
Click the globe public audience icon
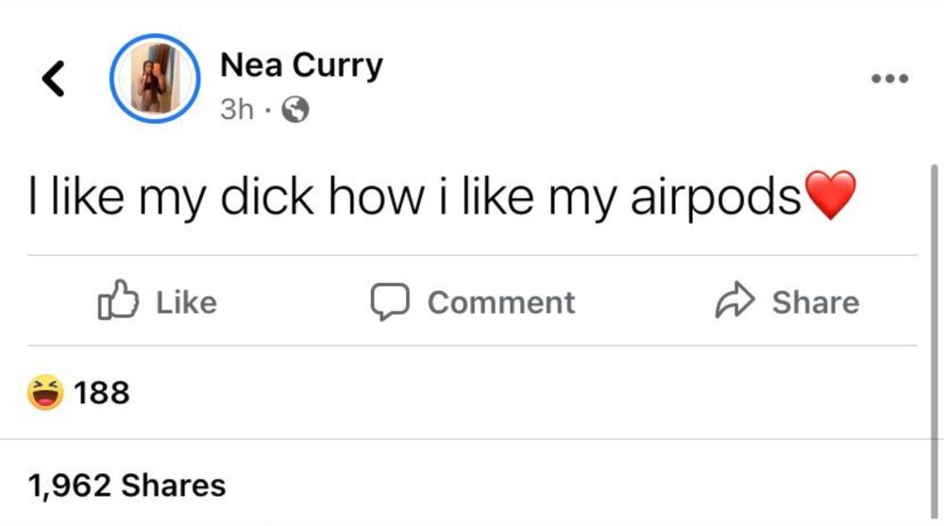[x=295, y=110]
